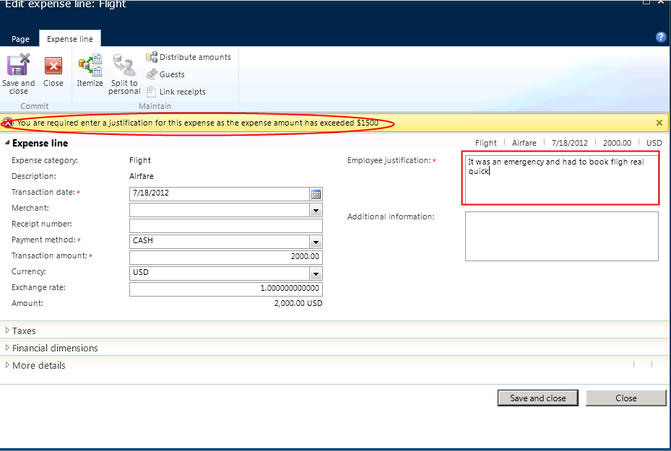Expand the Financial dimensions section
Image resolution: width=671 pixels, height=451 pixels.
tap(54, 348)
